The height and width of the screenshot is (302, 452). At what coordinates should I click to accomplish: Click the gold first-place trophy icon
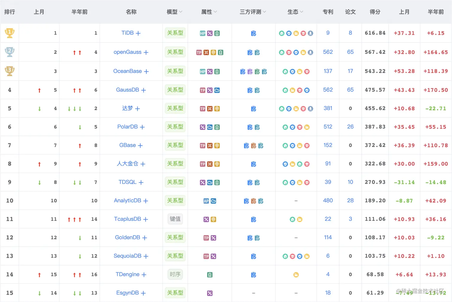click(x=10, y=33)
